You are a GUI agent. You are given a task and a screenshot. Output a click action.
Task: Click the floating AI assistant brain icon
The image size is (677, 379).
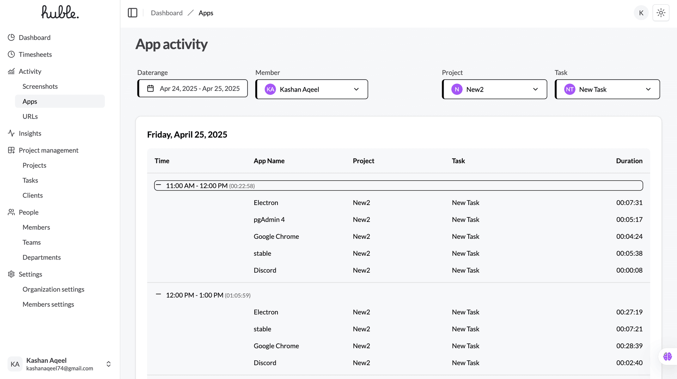[667, 356]
